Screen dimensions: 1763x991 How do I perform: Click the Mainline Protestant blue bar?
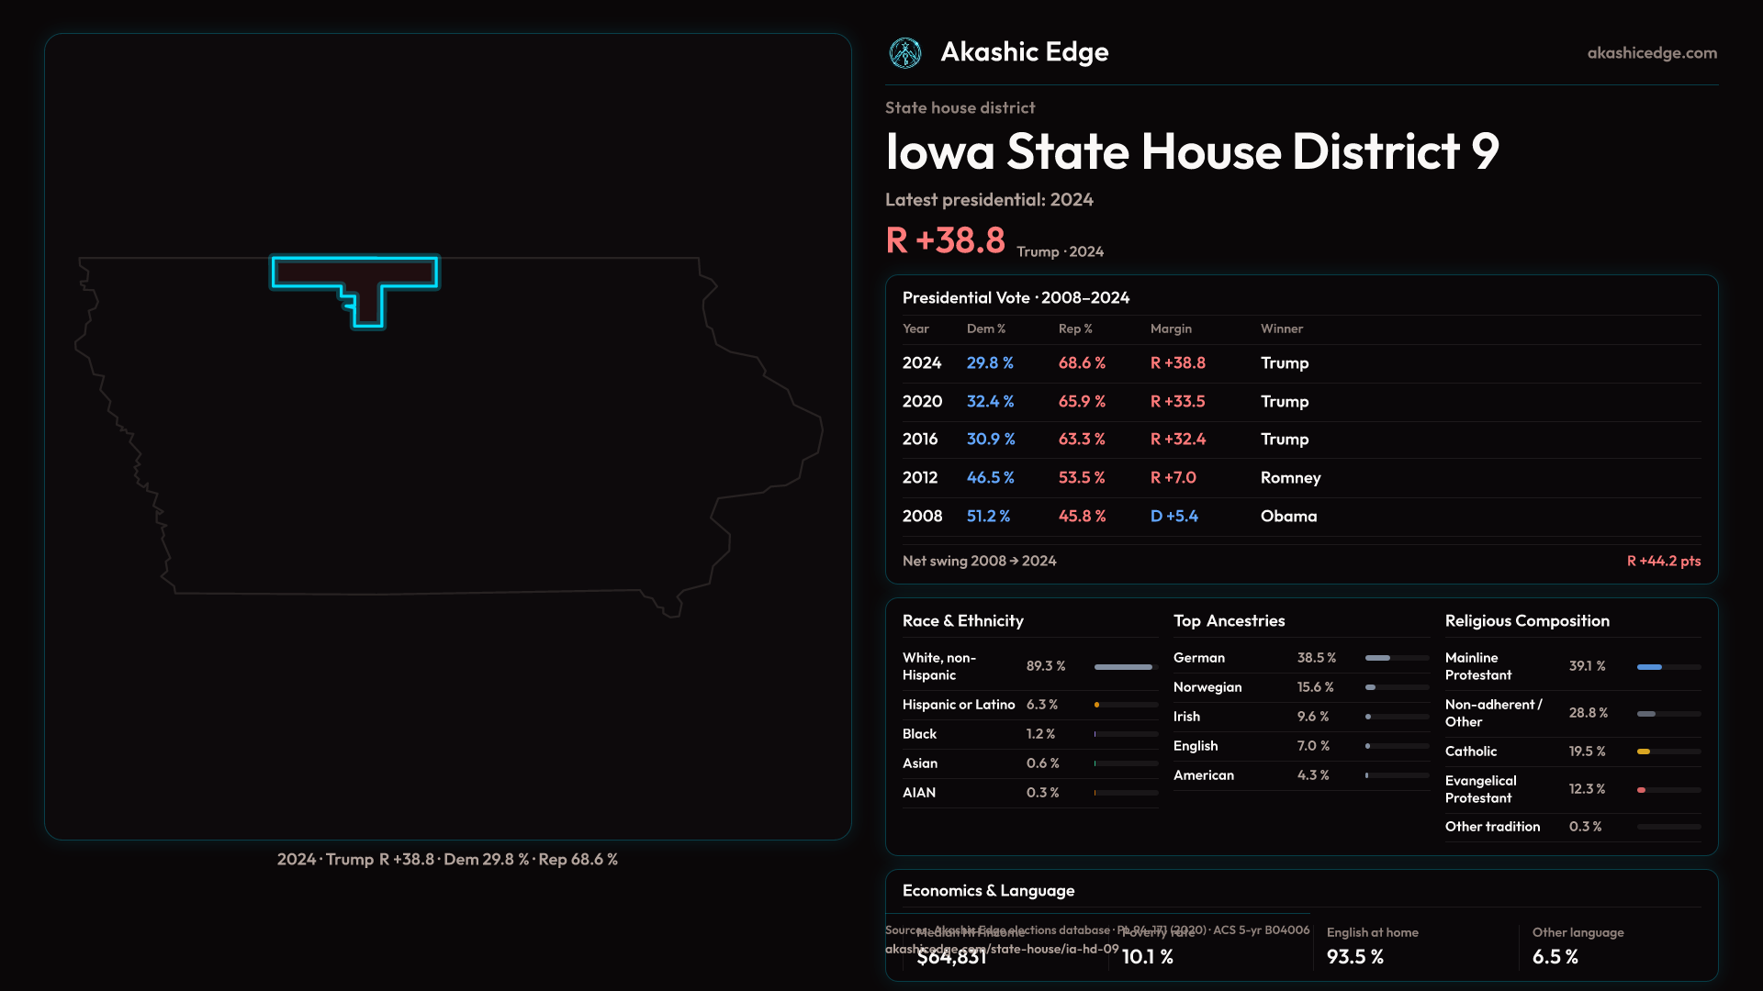1649,667
